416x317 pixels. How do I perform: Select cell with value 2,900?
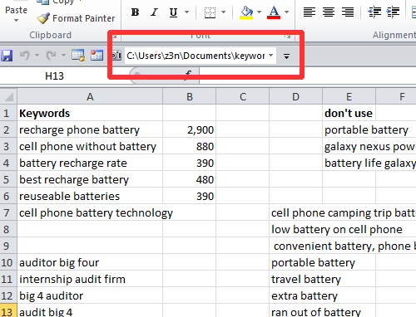pyautogui.click(x=190, y=130)
